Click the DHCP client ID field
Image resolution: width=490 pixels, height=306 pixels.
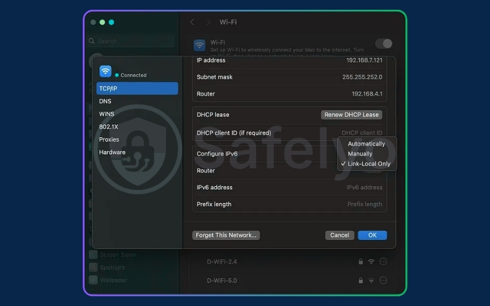pos(361,133)
